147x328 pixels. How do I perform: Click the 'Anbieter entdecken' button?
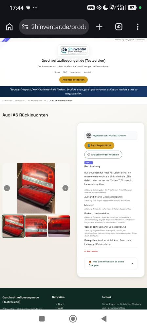pos(73,80)
